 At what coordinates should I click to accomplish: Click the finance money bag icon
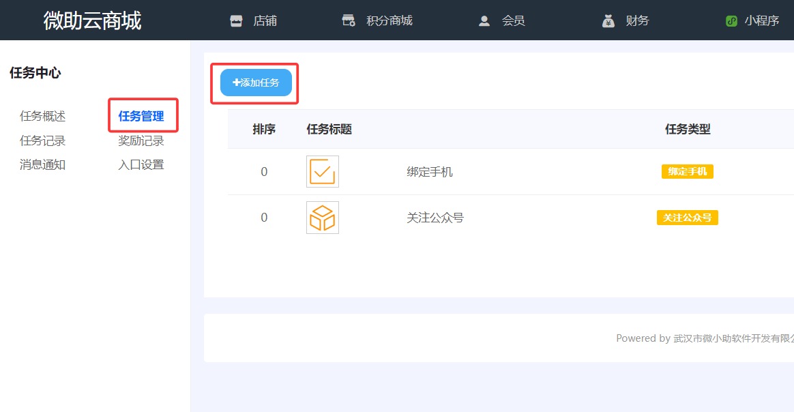tap(608, 20)
